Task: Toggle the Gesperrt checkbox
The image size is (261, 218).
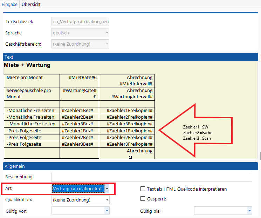Action: pyautogui.click(x=143, y=199)
